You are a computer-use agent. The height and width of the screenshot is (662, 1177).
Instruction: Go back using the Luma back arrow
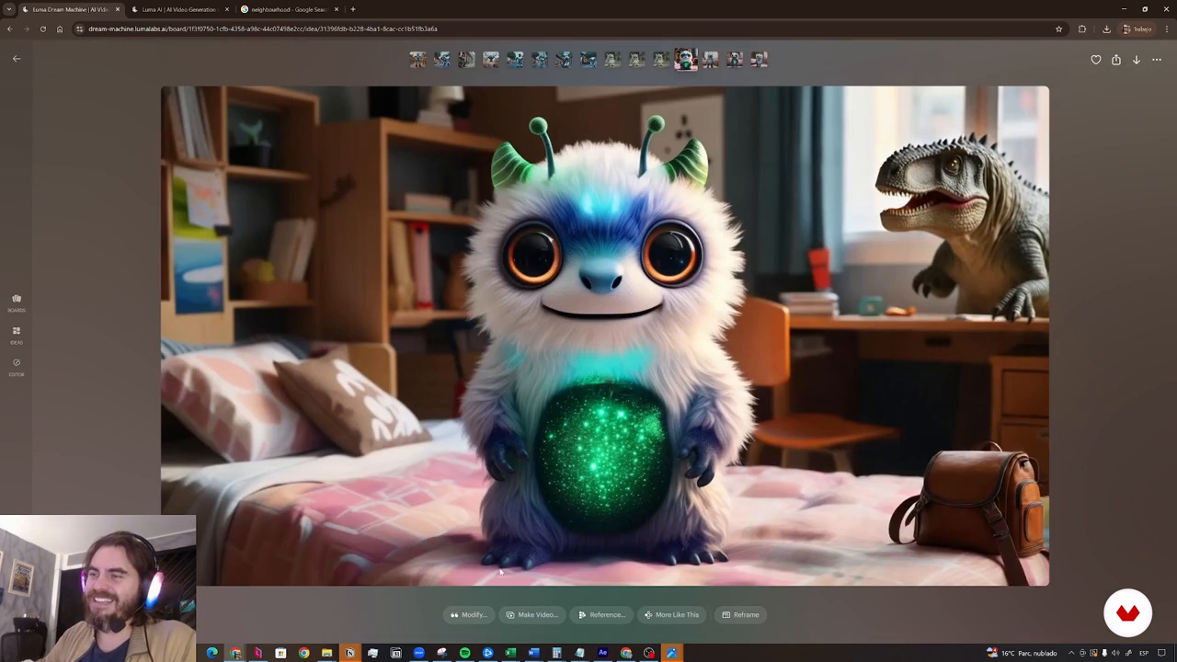(x=16, y=59)
